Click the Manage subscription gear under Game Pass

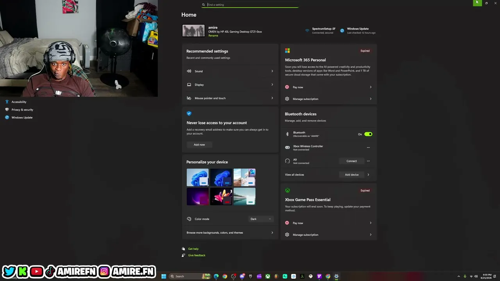coord(287,235)
